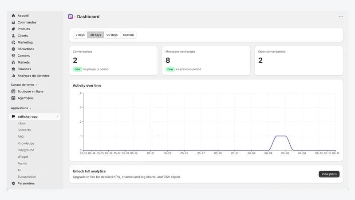Viewport: 355px width, 200px height.
Task: Open the three-dot menu at top right
Action: tap(341, 16)
